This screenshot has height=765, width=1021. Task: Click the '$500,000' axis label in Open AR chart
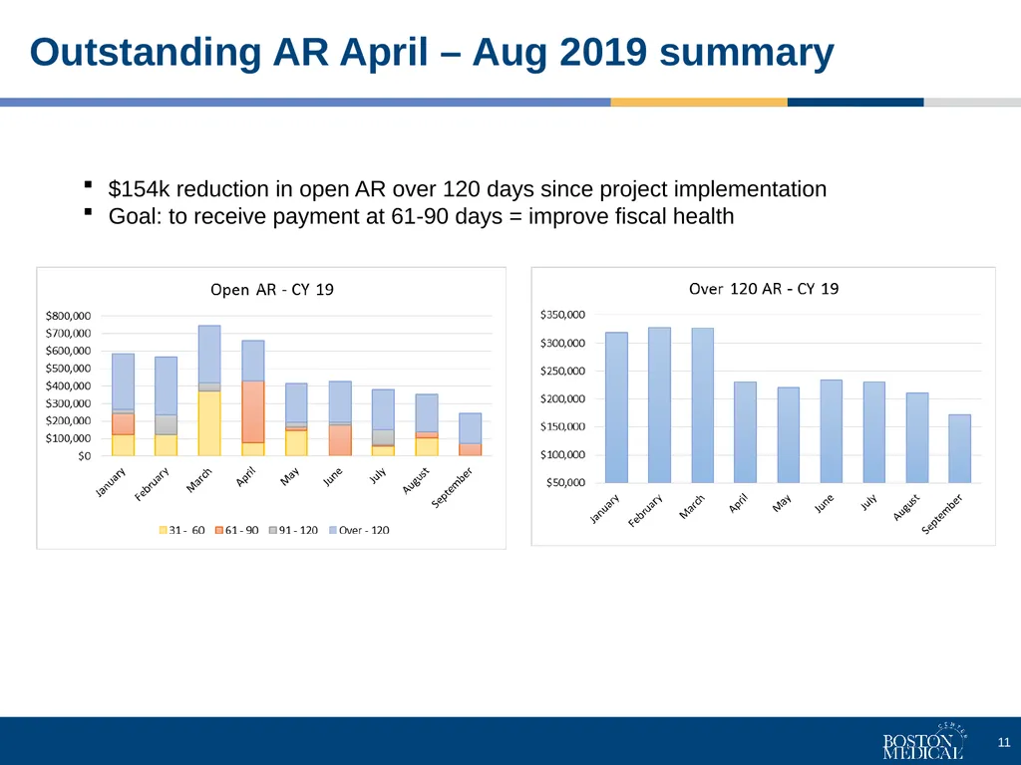[x=69, y=369]
